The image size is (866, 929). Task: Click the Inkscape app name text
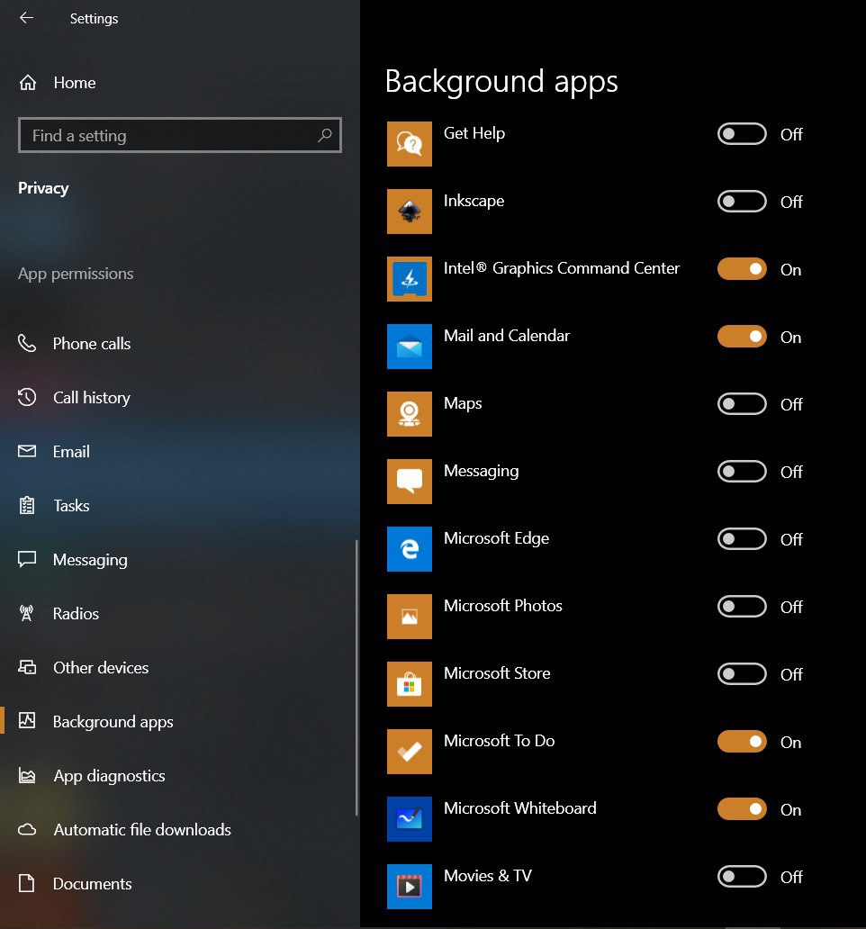tap(474, 200)
